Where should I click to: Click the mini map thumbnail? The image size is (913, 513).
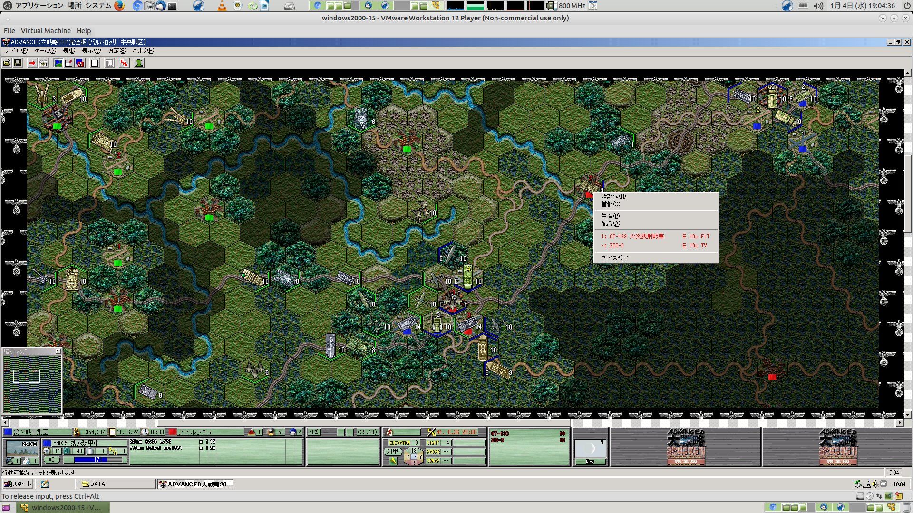32,384
